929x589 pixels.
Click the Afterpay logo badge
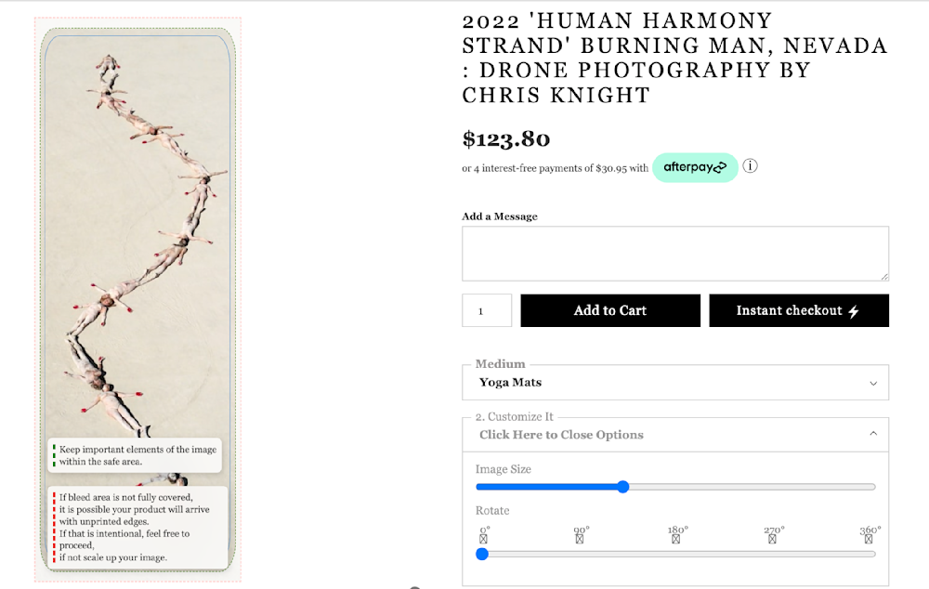(x=695, y=167)
